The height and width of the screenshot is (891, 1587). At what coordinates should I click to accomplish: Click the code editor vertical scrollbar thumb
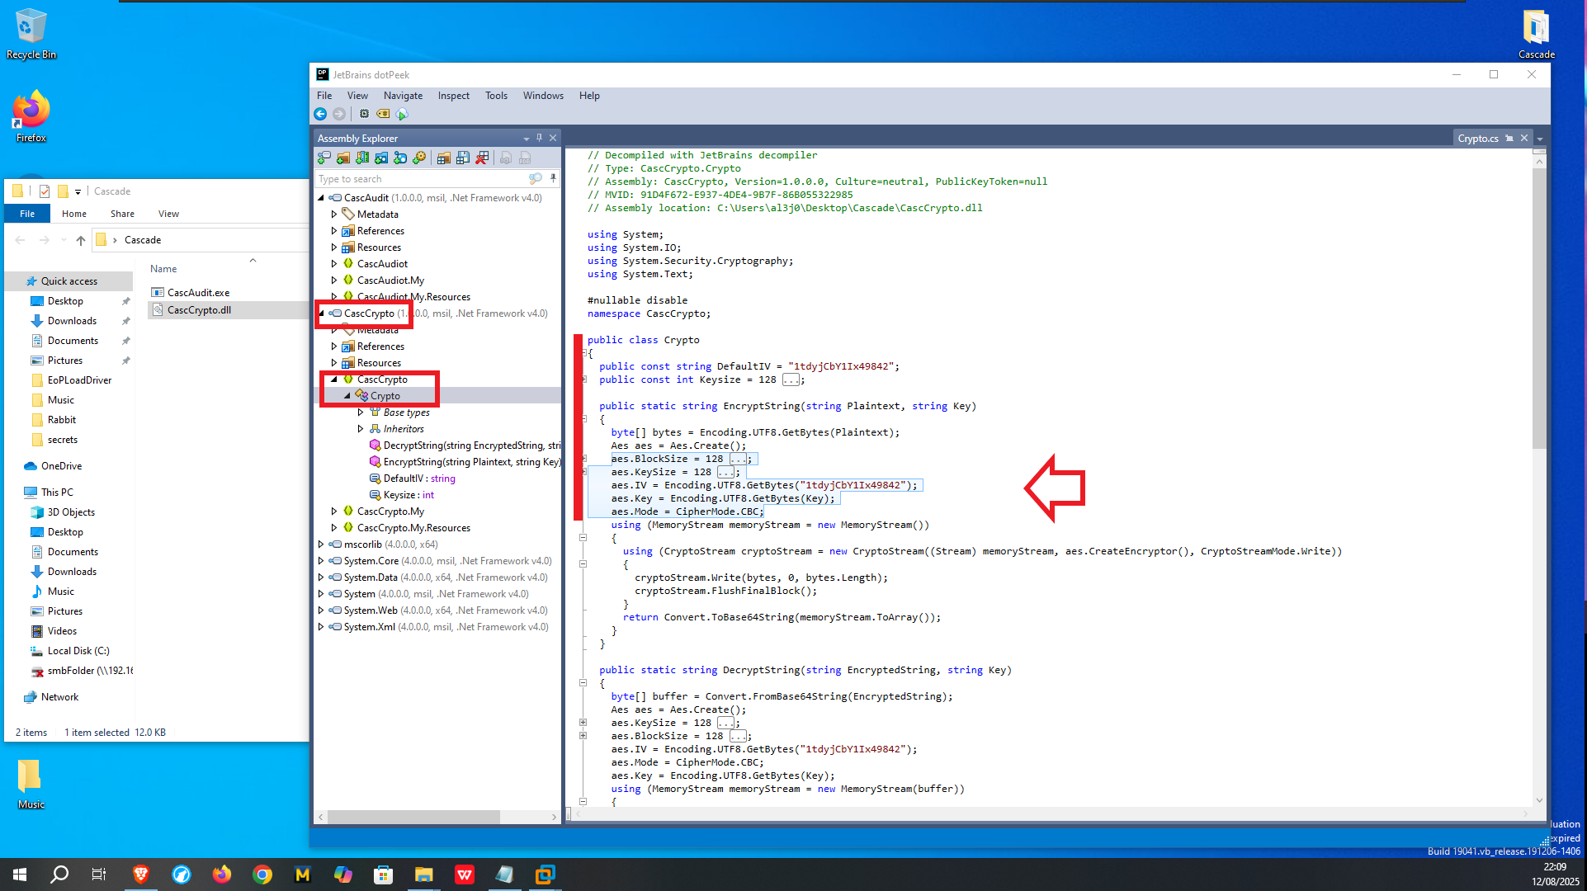(x=1539, y=309)
